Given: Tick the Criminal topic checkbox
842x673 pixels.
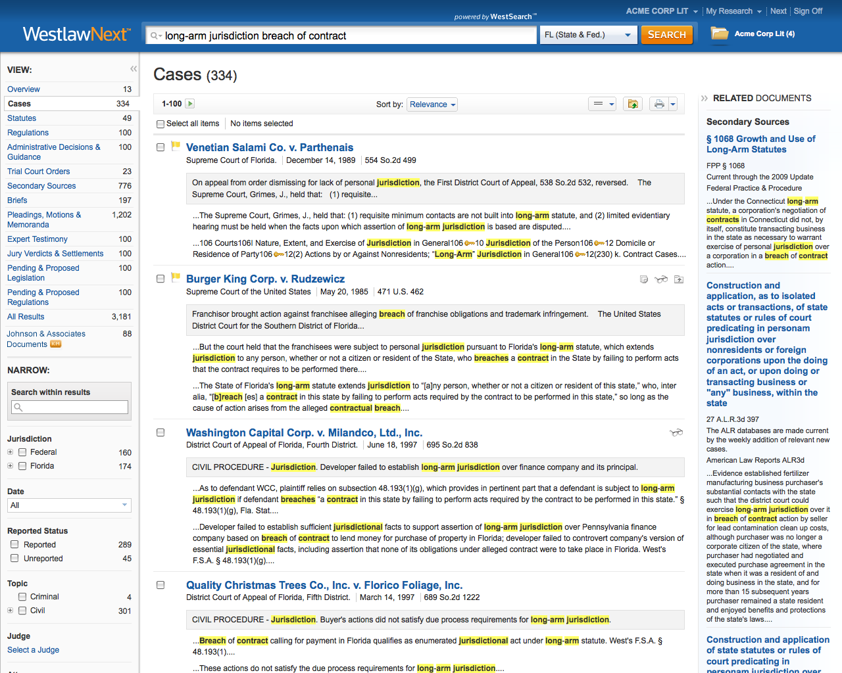Looking at the screenshot, I should (x=22, y=597).
